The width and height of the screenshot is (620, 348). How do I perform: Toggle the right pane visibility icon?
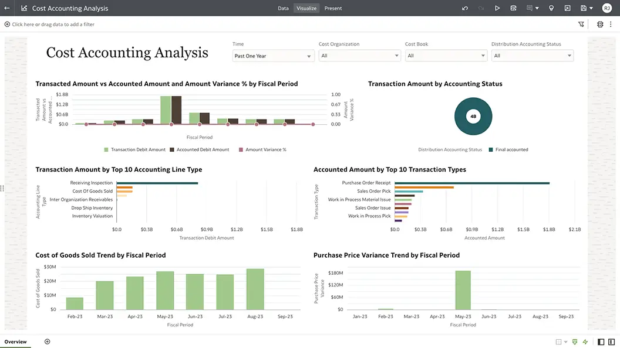pos(611,342)
